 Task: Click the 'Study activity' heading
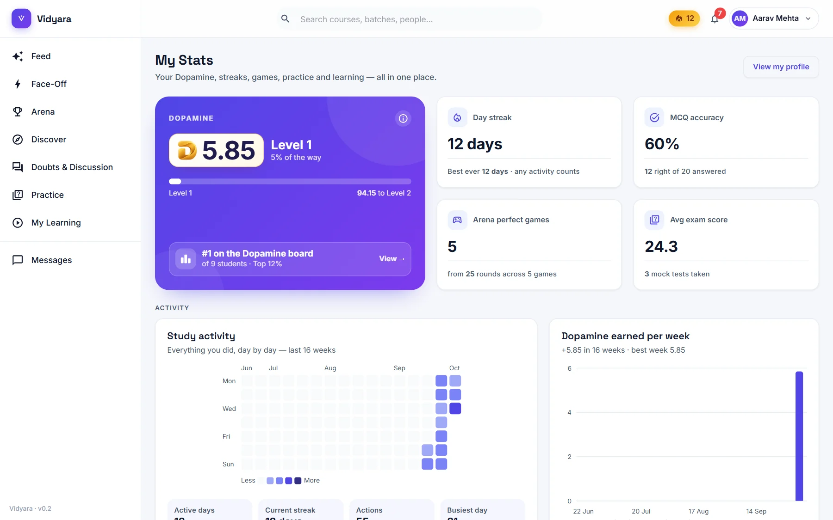pyautogui.click(x=201, y=336)
